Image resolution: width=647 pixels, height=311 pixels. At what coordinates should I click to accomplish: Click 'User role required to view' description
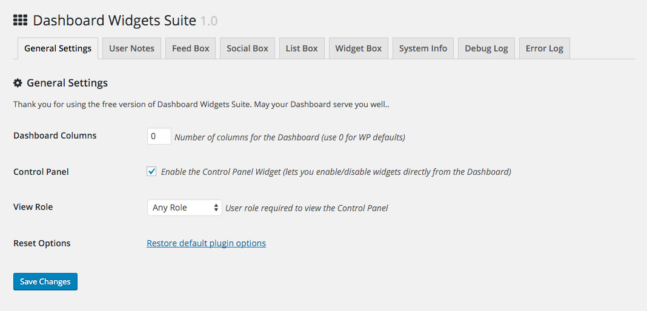point(307,208)
